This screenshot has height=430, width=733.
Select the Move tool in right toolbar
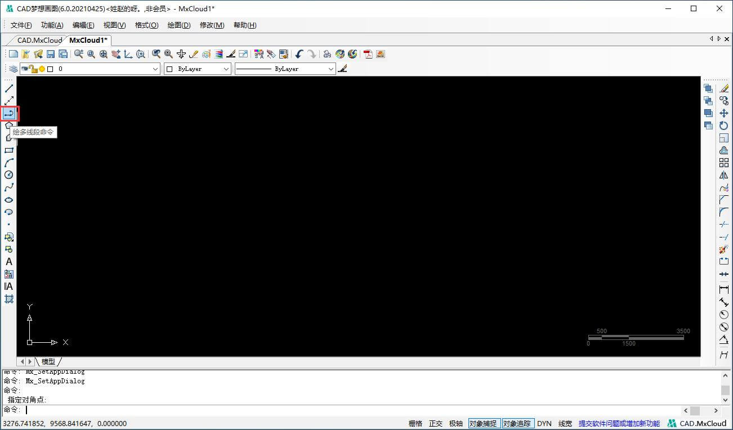[724, 113]
